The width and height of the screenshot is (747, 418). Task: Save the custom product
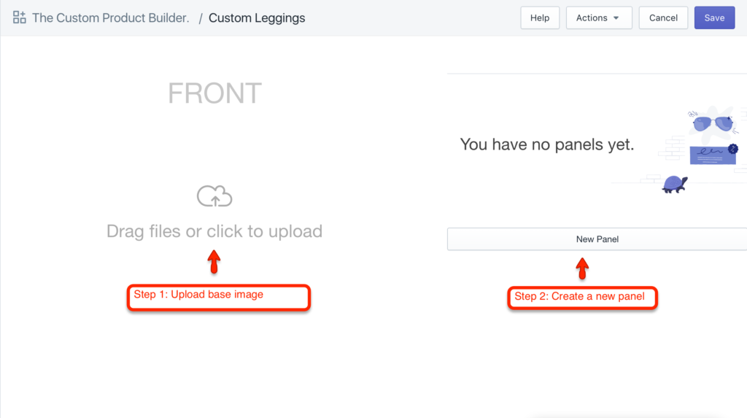coord(714,18)
